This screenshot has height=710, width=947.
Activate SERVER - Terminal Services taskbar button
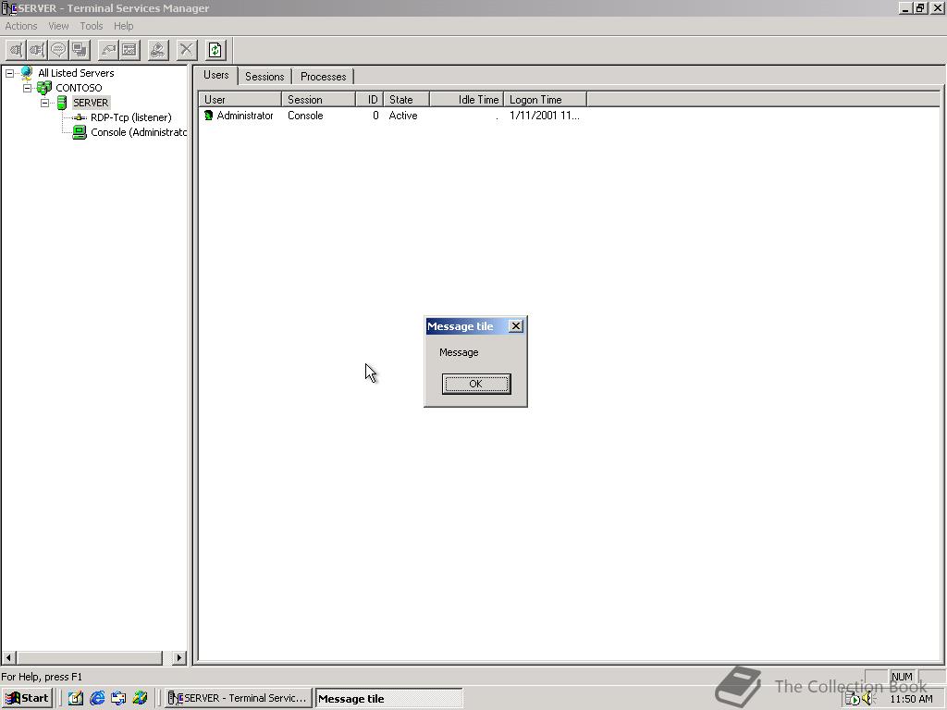click(x=238, y=698)
